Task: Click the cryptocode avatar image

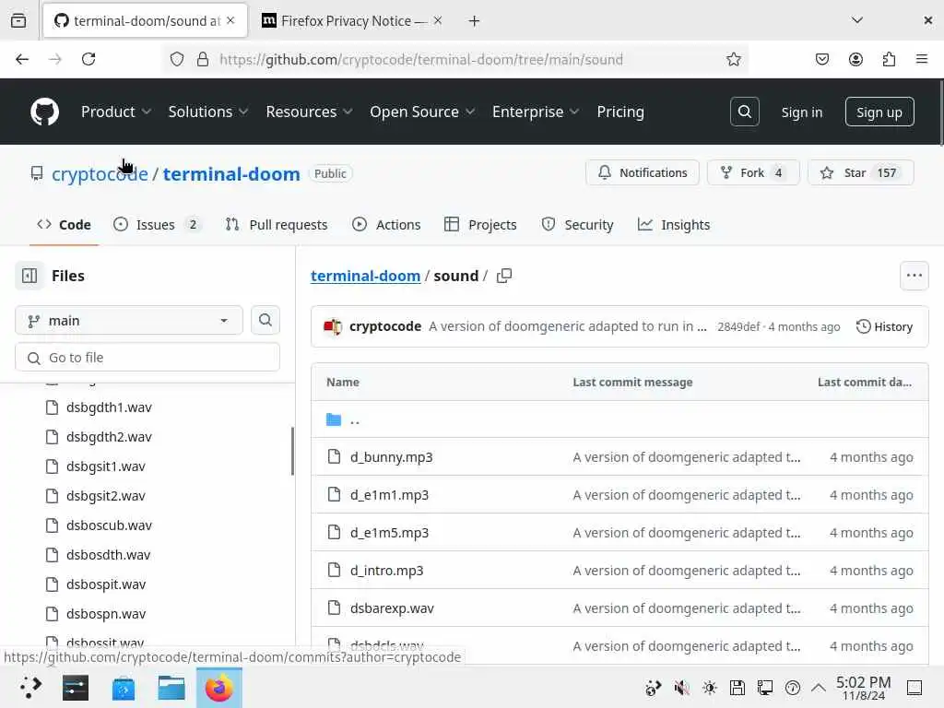Action: pos(333,326)
